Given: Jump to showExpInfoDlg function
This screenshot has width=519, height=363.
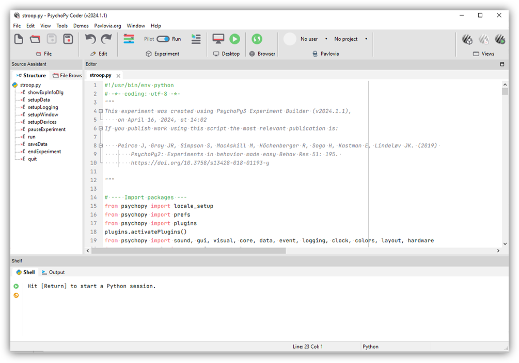Looking at the screenshot, I should click(x=45, y=92).
